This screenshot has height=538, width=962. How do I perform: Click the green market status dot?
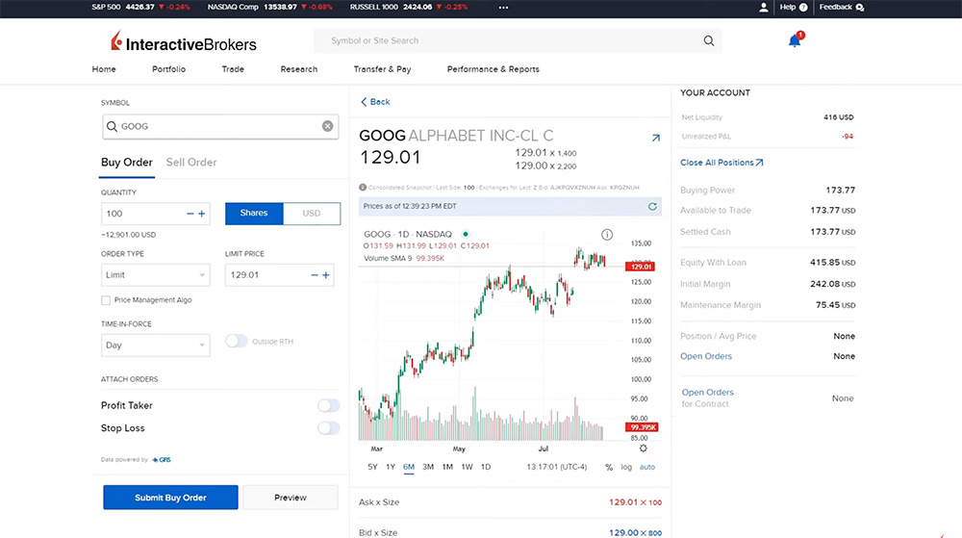point(466,234)
